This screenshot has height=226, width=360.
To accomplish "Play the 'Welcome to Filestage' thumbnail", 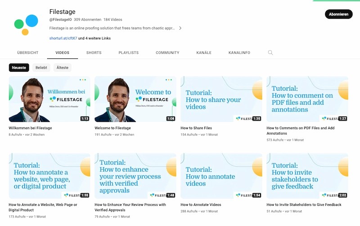I will coord(135,99).
